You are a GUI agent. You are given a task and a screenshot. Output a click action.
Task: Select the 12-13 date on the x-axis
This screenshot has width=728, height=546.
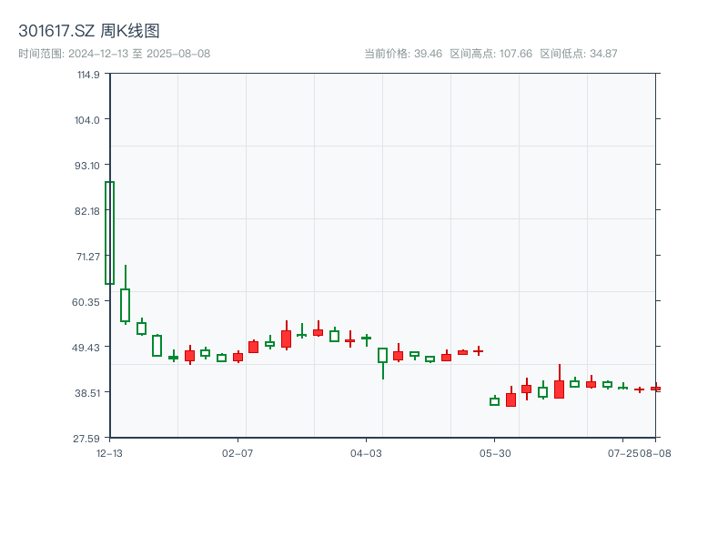click(x=109, y=452)
